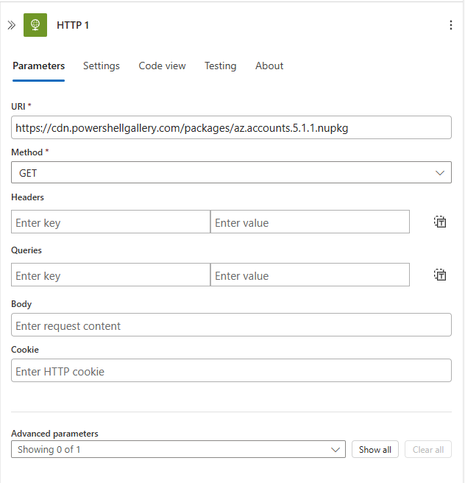Open the Advanced parameters dropdown
This screenshot has height=483, width=465.
[x=178, y=449]
